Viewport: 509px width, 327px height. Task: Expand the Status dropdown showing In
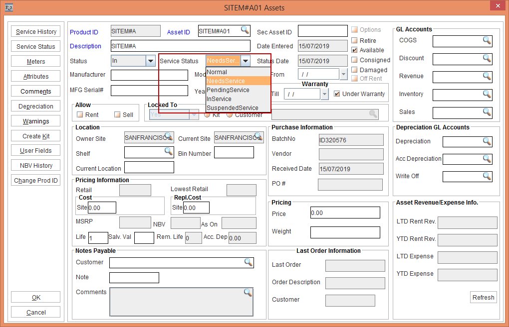pyautogui.click(x=150, y=61)
